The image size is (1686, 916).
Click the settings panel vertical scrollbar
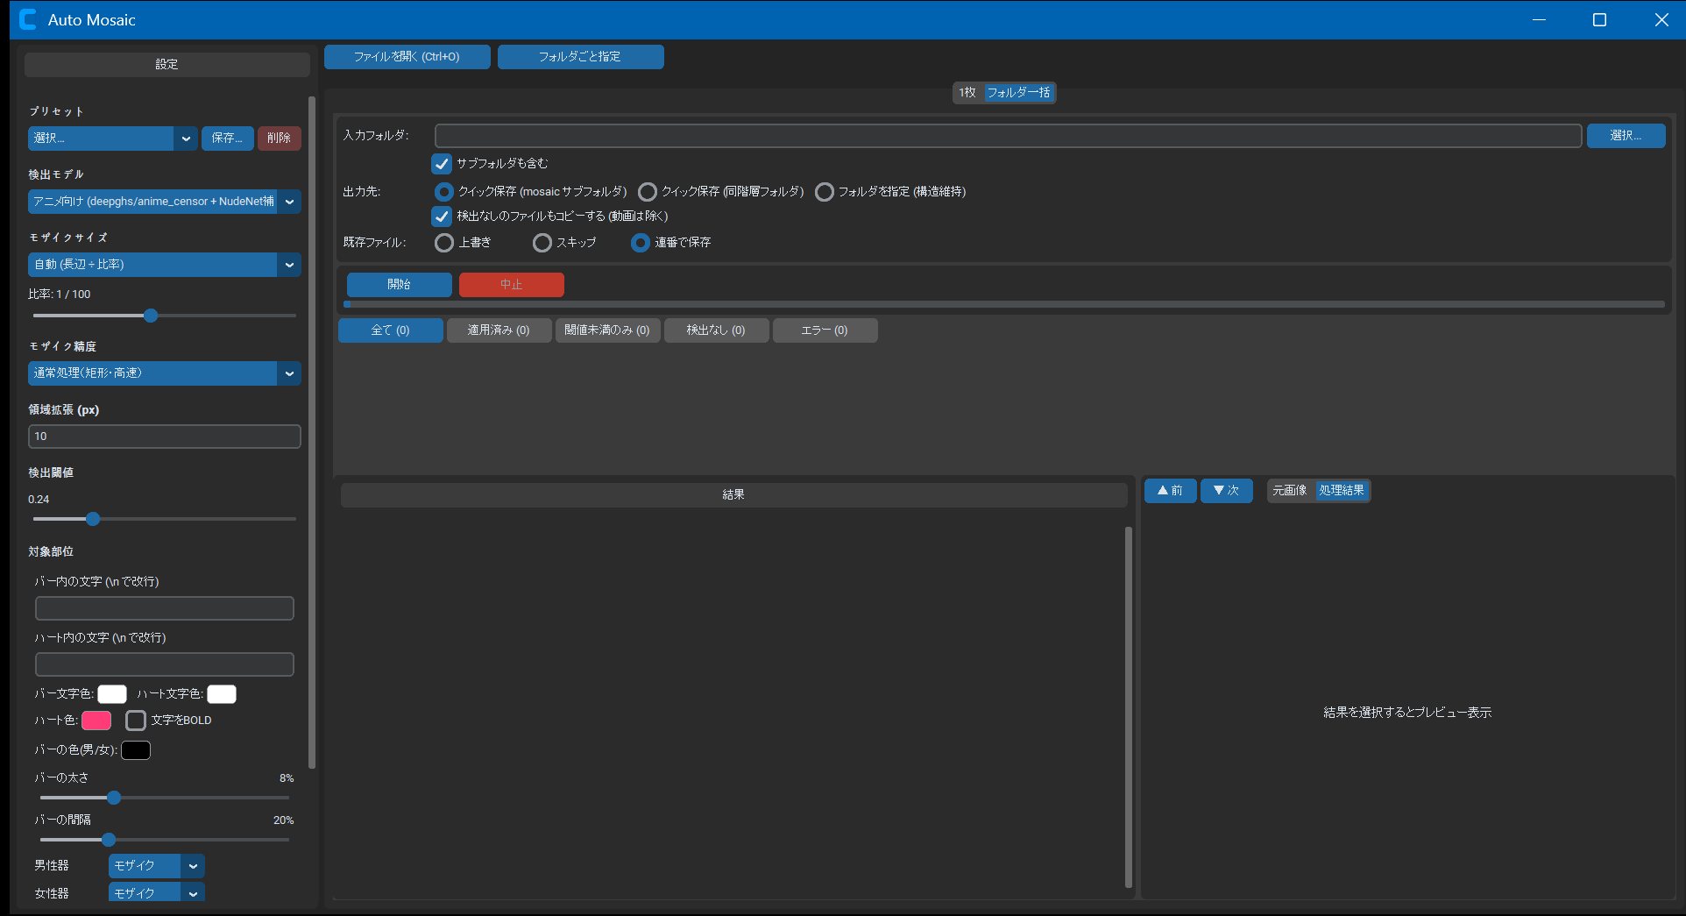pyautogui.click(x=312, y=433)
